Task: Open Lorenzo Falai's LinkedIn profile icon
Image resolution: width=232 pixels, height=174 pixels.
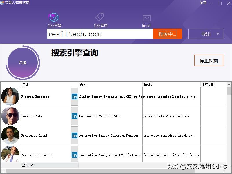Action: [75, 116]
